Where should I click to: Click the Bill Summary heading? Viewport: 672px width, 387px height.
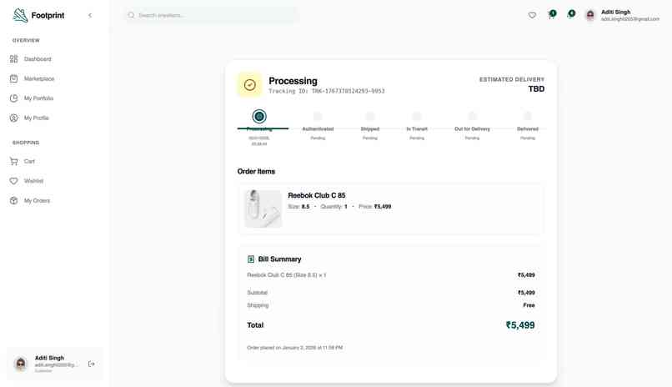coord(279,259)
